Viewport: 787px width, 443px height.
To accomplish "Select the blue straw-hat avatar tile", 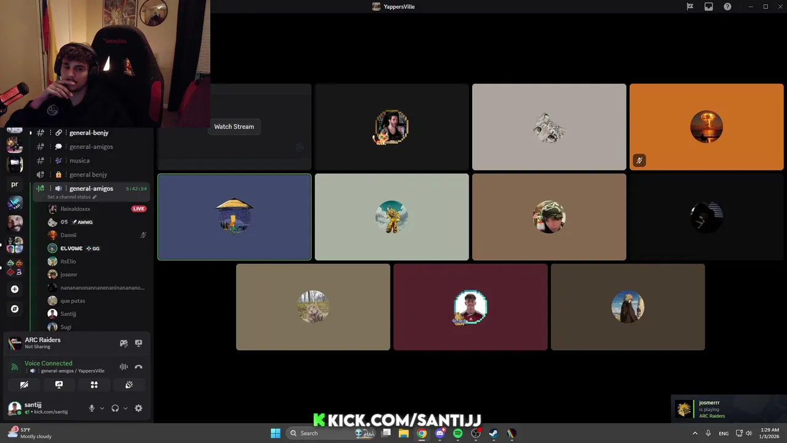I will 234,217.
